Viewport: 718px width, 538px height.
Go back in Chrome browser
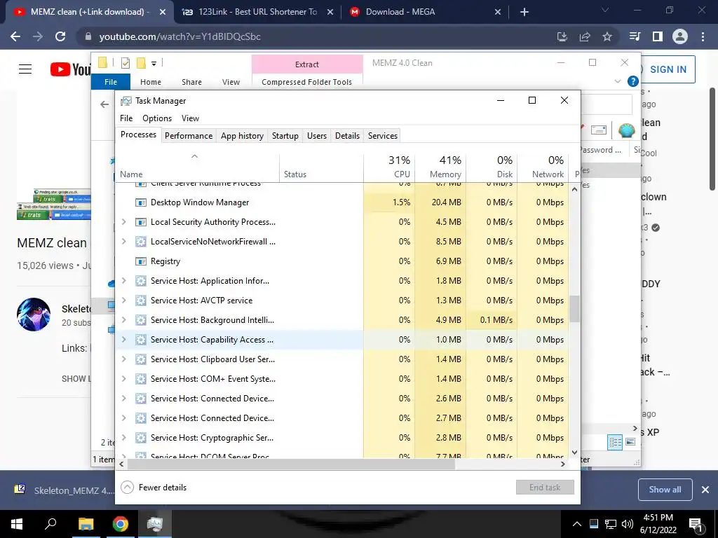click(15, 36)
